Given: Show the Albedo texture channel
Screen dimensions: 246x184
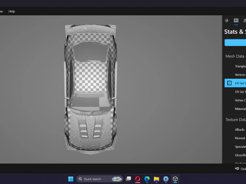Looking at the screenshot, I should [235, 130].
